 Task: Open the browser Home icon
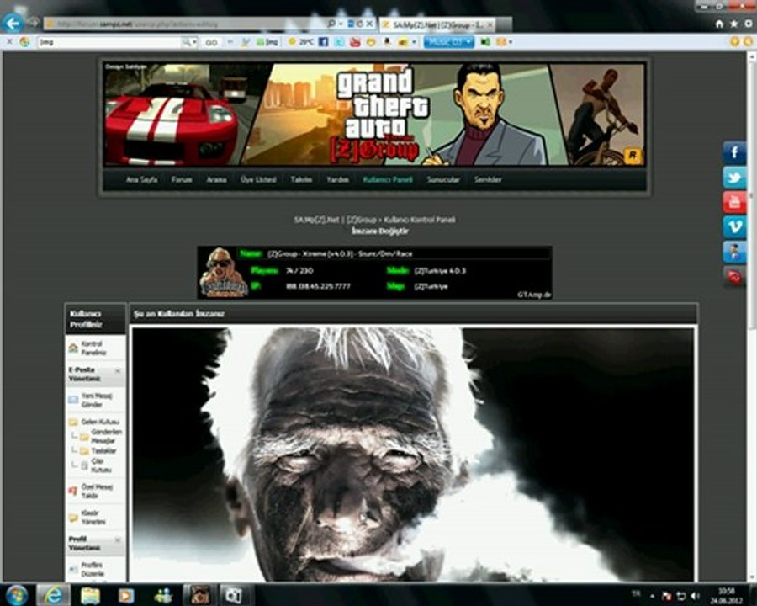coord(719,24)
